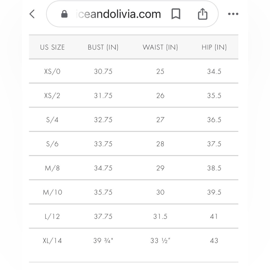Click the 31.5 waist value
Image resolution: width=270 pixels, height=270 pixels.
160,217
